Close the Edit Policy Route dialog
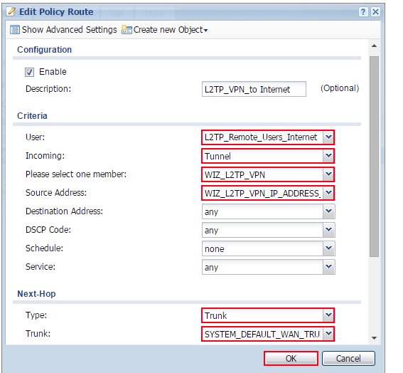The width and height of the screenshot is (403, 373). point(375,12)
